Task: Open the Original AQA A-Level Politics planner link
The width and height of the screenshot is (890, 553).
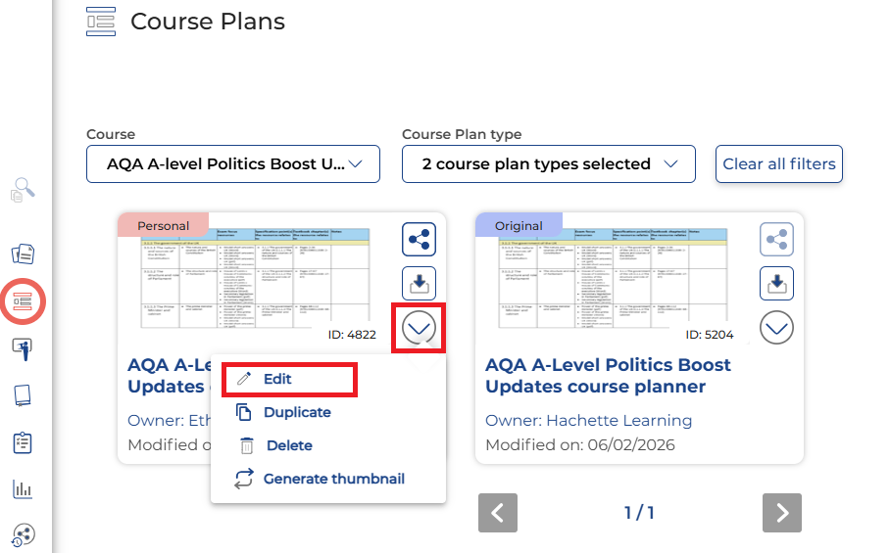Action: click(x=608, y=376)
